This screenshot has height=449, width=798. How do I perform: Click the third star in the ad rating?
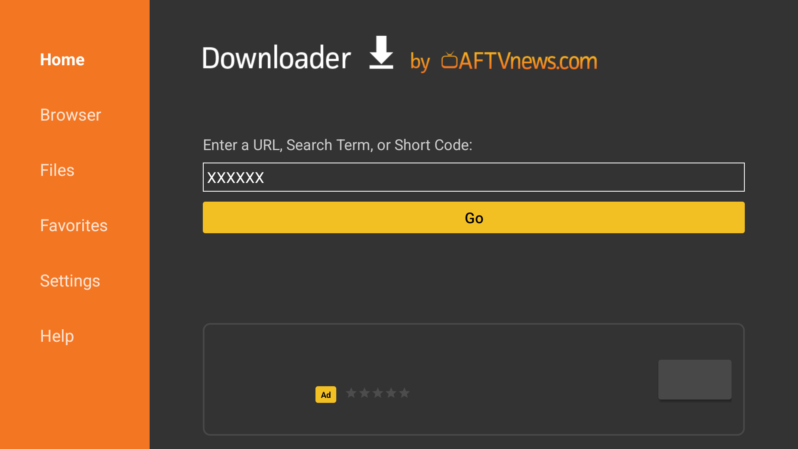click(378, 393)
